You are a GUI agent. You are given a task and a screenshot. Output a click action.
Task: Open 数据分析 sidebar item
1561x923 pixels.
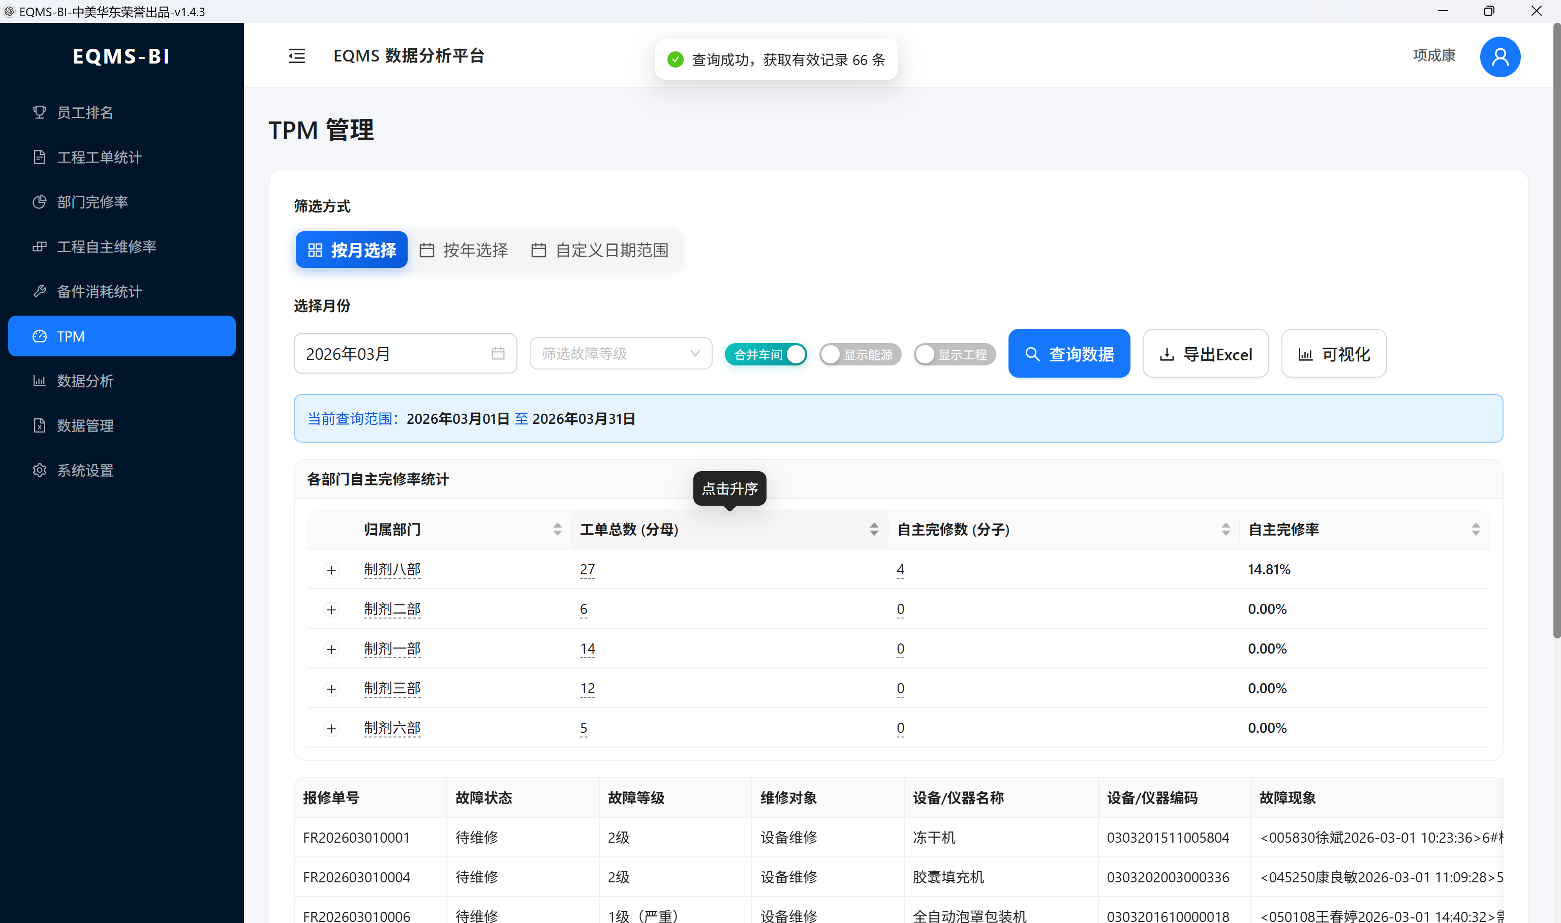coord(122,381)
